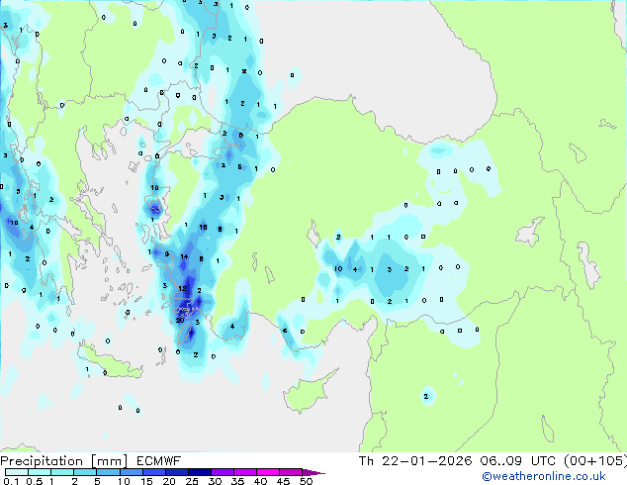This screenshot has width=627, height=485.
Task: Click the 20–25 mm dark blue legend segment
Action: pos(176,472)
